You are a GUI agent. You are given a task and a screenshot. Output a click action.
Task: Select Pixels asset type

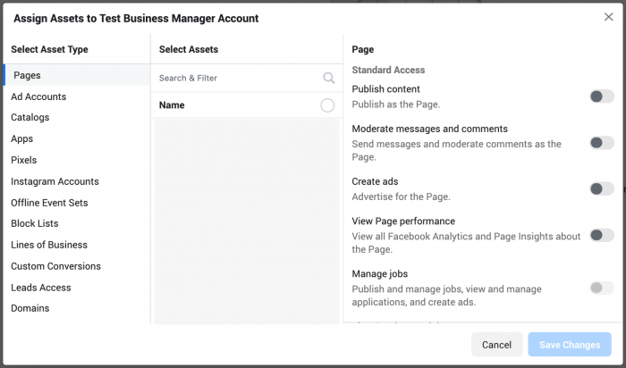click(23, 160)
